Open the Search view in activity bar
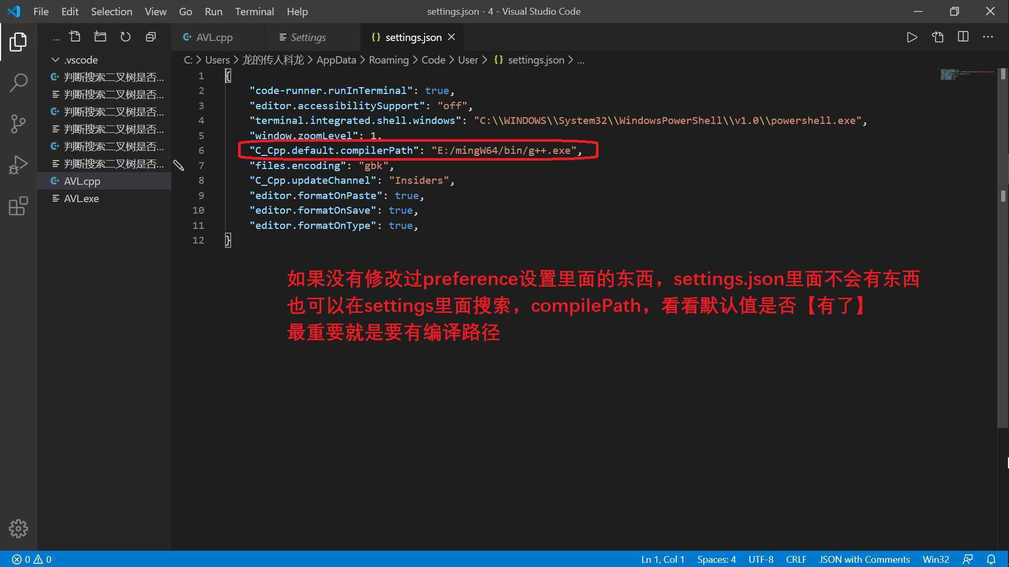 coord(18,83)
